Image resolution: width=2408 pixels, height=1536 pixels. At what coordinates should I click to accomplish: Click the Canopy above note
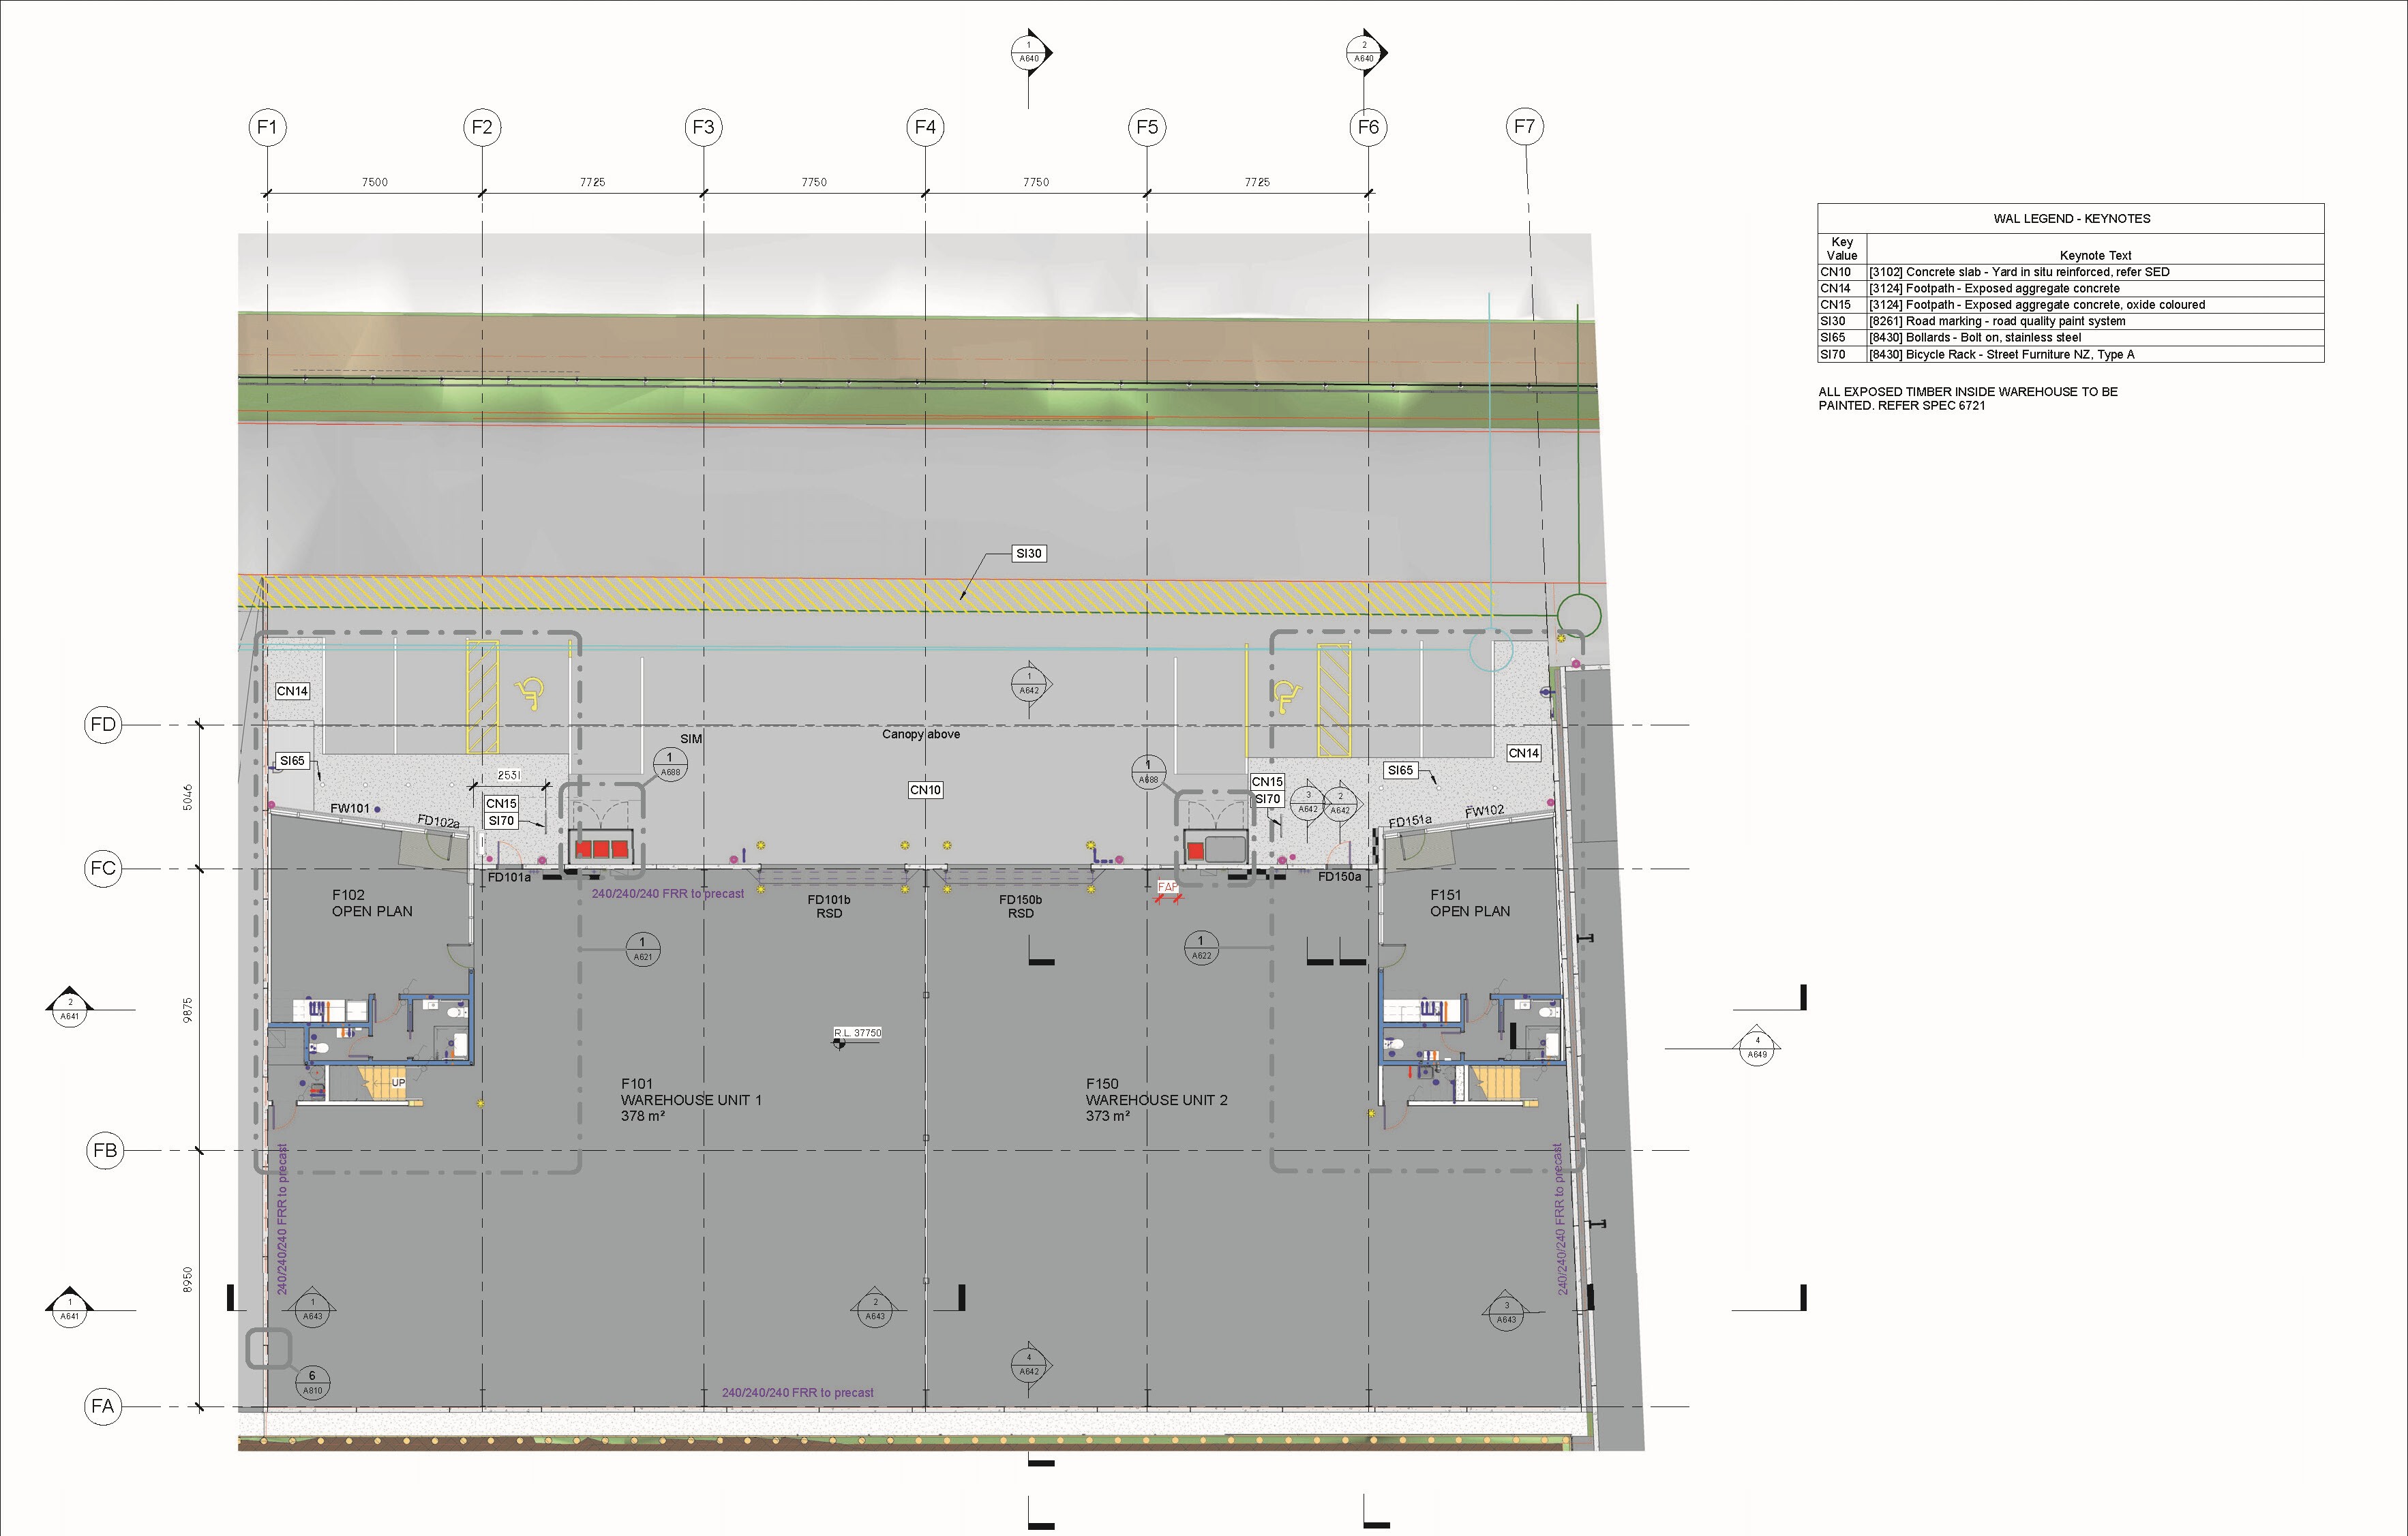[x=921, y=734]
